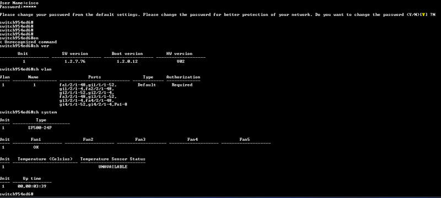This screenshot has height=198, width=441.
Task: Click the 'Vlan' column header
Action: 5,77
